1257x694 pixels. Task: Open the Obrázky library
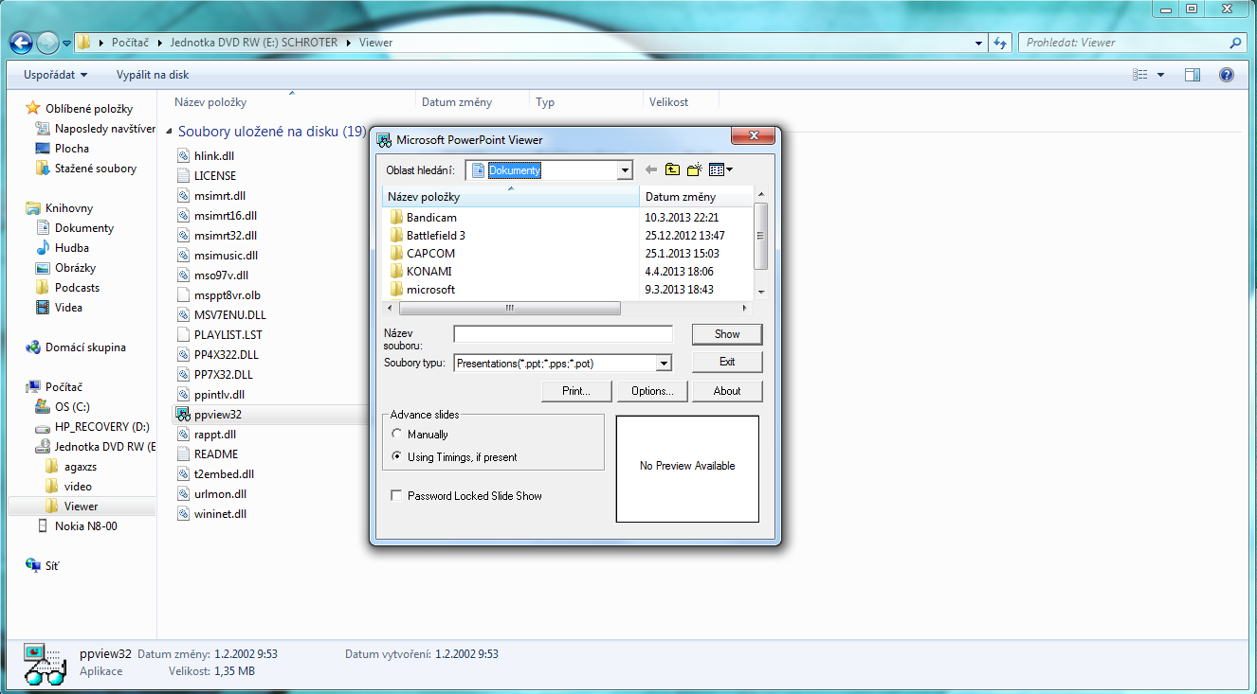[x=65, y=268]
